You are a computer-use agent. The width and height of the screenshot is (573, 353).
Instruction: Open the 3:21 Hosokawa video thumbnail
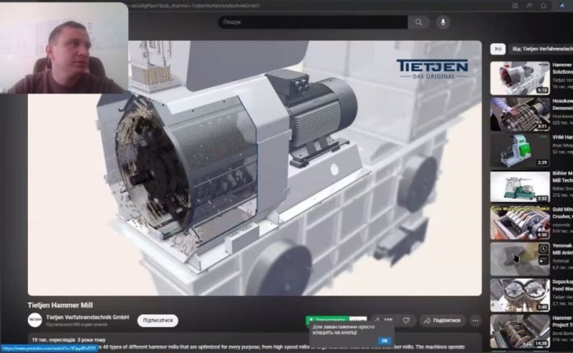[x=520, y=114]
